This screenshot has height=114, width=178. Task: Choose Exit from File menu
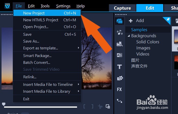(47, 99)
